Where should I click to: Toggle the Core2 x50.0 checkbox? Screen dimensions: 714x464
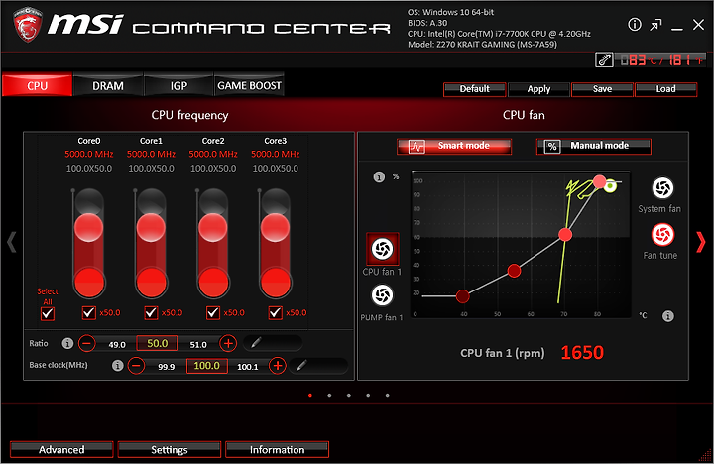(x=213, y=313)
